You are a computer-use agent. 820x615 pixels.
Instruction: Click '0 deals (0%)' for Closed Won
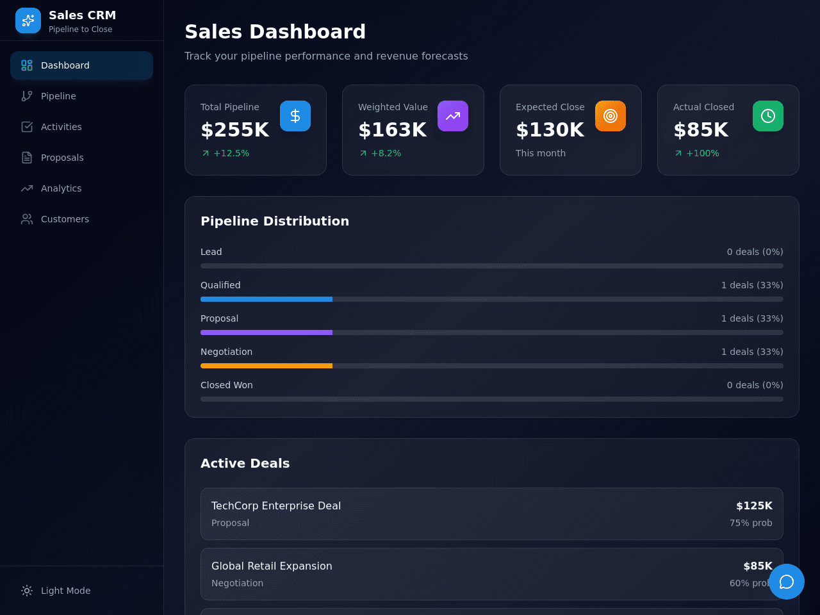pos(755,385)
